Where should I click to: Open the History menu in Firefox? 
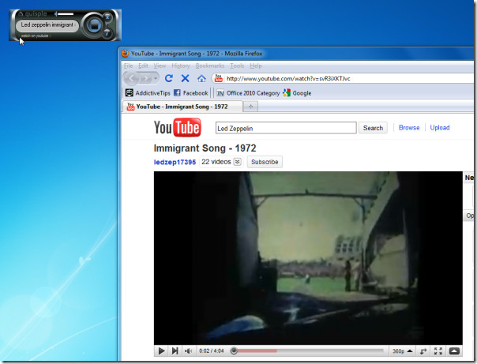[181, 66]
